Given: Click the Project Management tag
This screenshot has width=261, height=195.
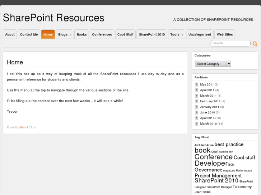Looking at the screenshot, I should 218,176.
